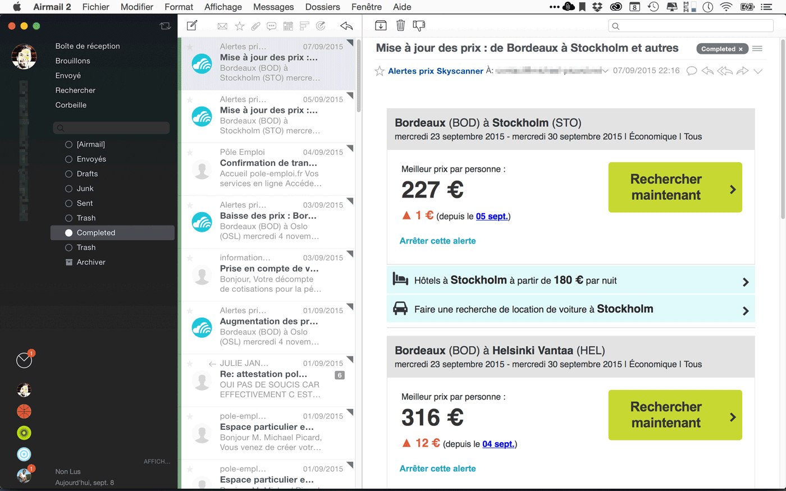
Task: Open Dossiers menu
Action: click(x=322, y=7)
